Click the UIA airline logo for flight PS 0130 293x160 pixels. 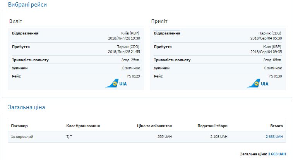click(x=258, y=83)
